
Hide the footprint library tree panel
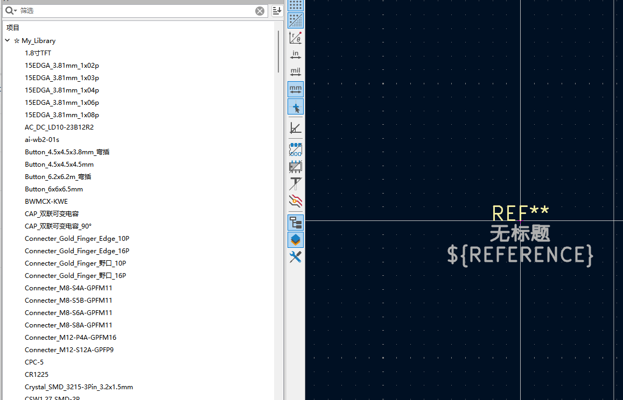click(x=296, y=223)
